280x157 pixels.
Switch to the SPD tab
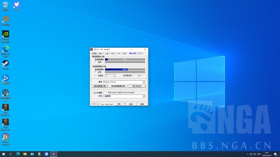pos(119,53)
